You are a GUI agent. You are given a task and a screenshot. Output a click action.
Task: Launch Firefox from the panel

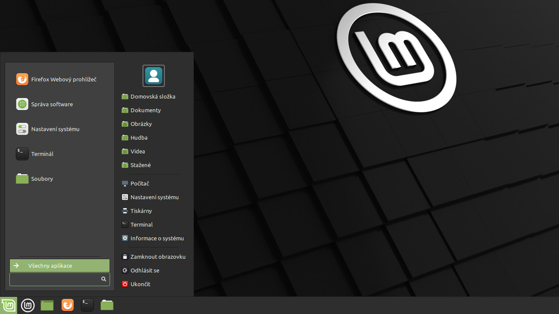point(68,305)
